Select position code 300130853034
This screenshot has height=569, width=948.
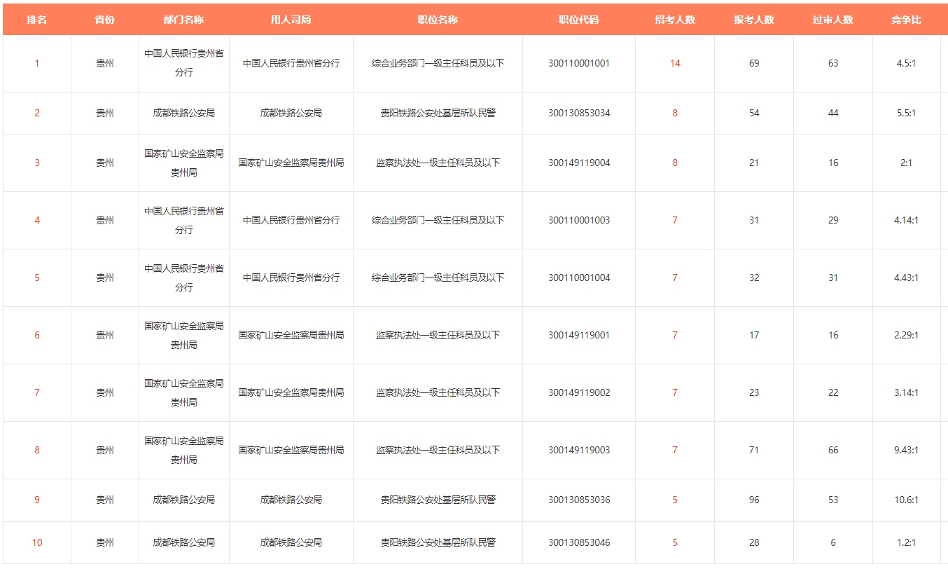point(578,113)
